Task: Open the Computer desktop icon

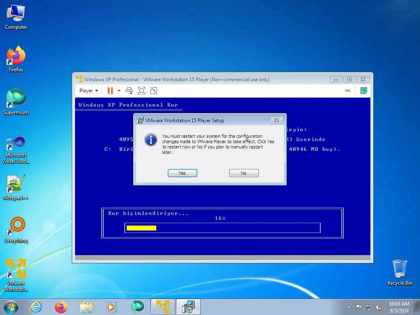Action: click(x=16, y=18)
